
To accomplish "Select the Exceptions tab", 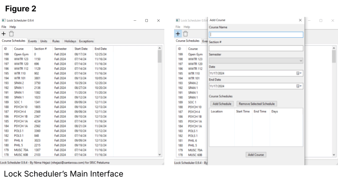I will [86, 41].
